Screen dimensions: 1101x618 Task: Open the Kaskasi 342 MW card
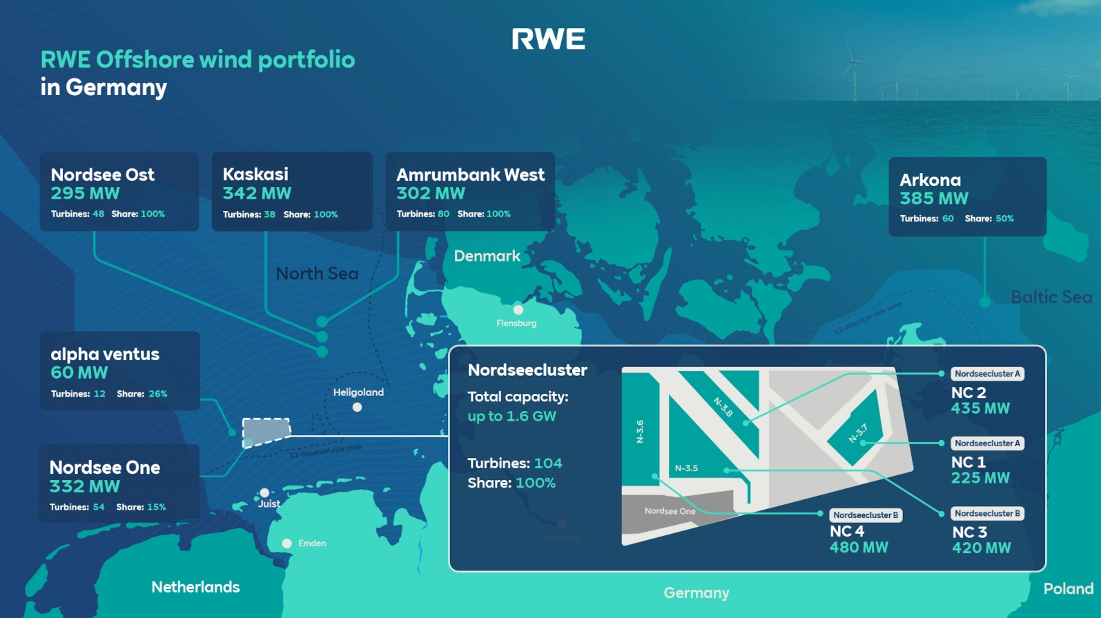point(292,192)
